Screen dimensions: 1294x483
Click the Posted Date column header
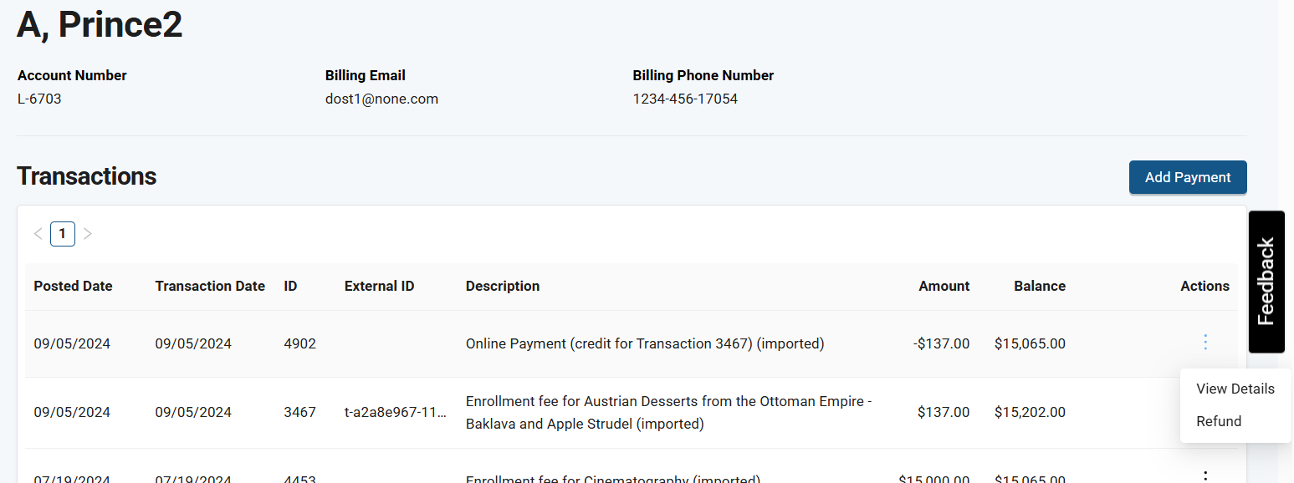73,286
